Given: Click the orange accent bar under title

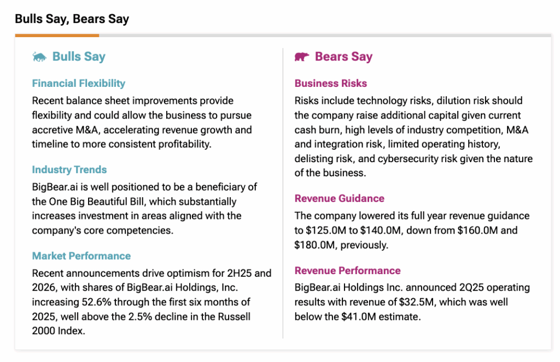Looking at the screenshot, I should [57, 35].
